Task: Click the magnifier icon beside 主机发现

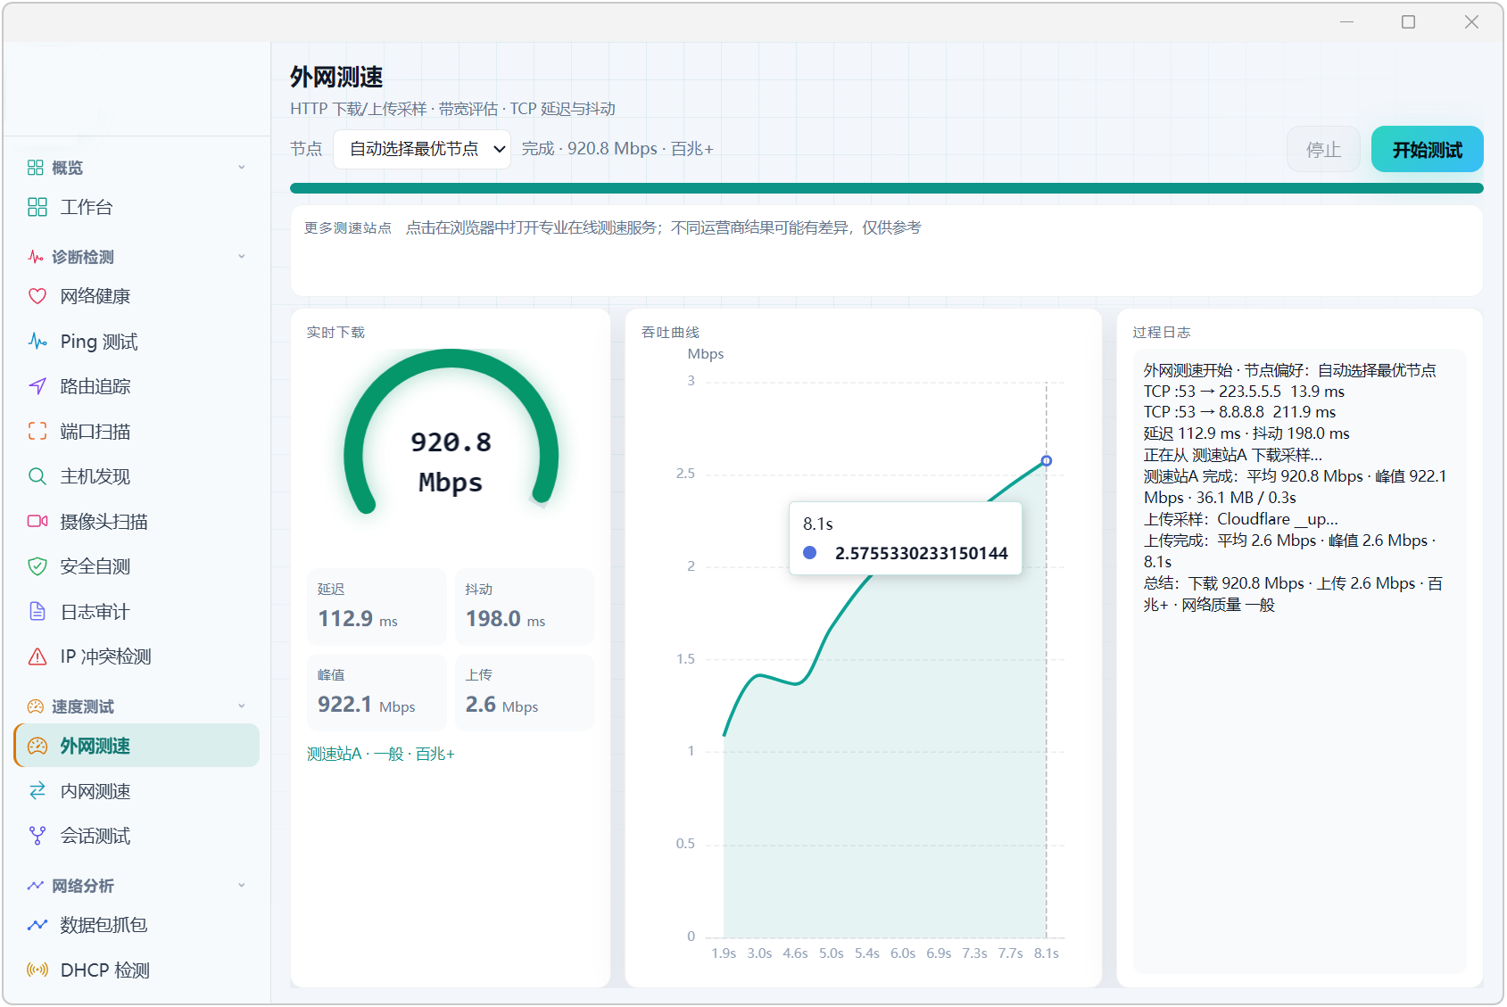Action: pos(37,476)
